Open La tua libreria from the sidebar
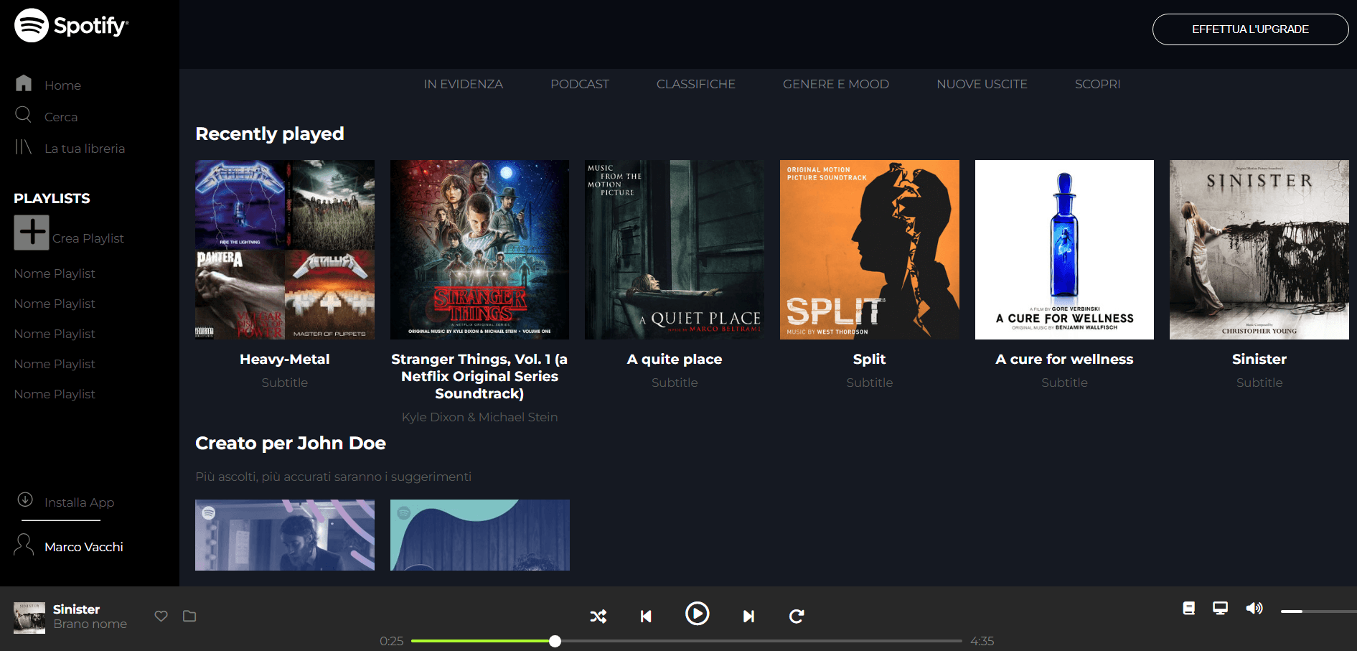The image size is (1357, 651). [24, 147]
